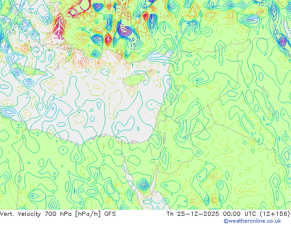Click the '-45' contour label
Screen dimensions: 291x225
(x=59, y=38)
